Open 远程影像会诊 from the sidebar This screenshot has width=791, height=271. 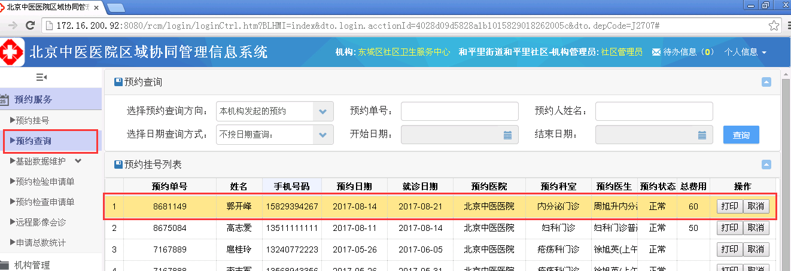click(x=39, y=222)
